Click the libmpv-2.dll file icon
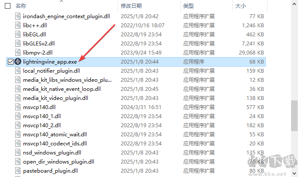Viewport: 298px width, 177px height. (18, 52)
